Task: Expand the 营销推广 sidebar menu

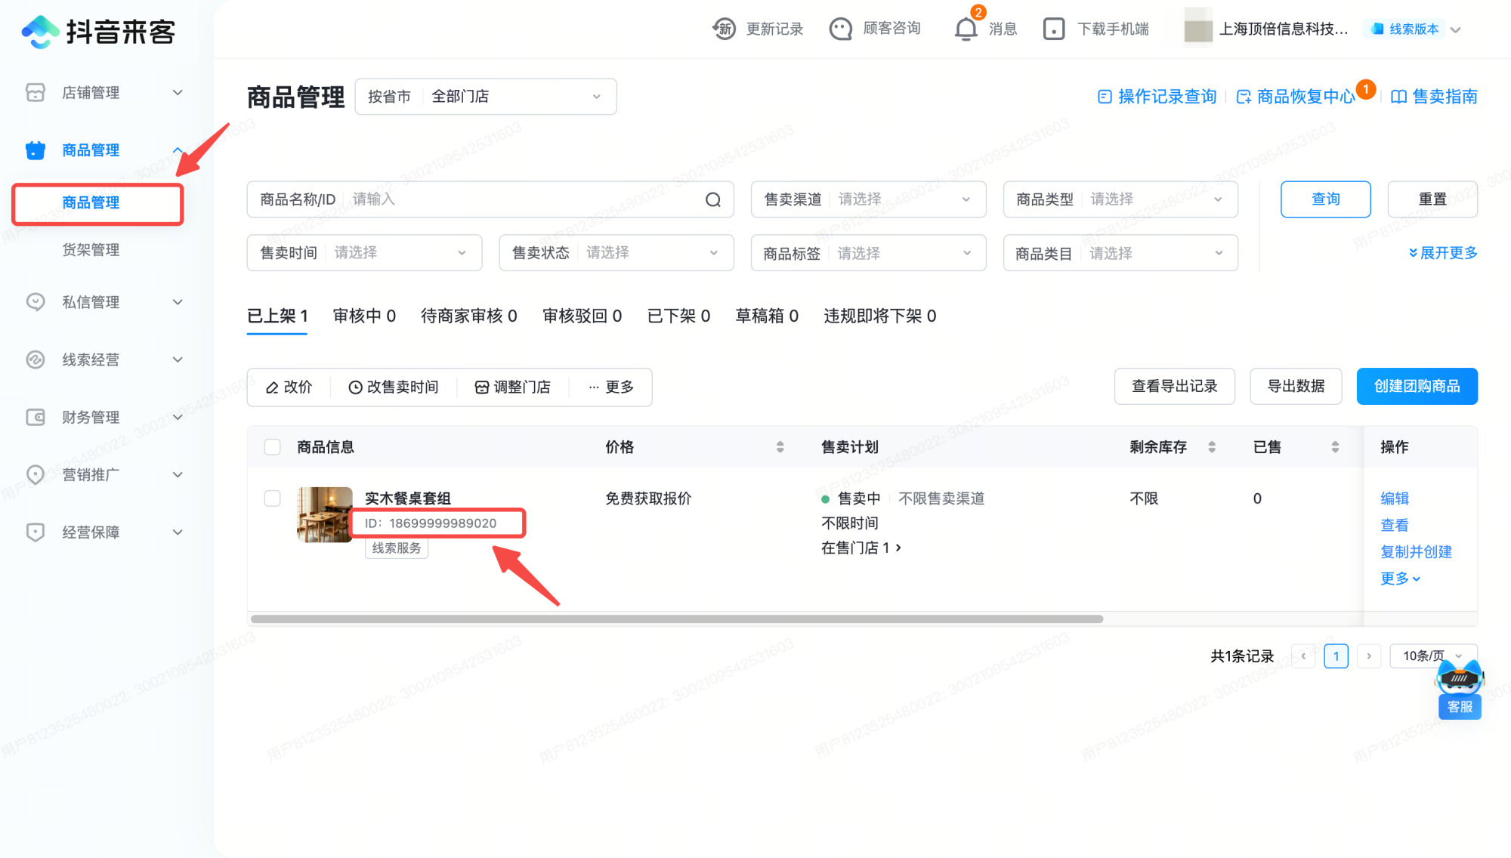Action: pyautogui.click(x=178, y=474)
